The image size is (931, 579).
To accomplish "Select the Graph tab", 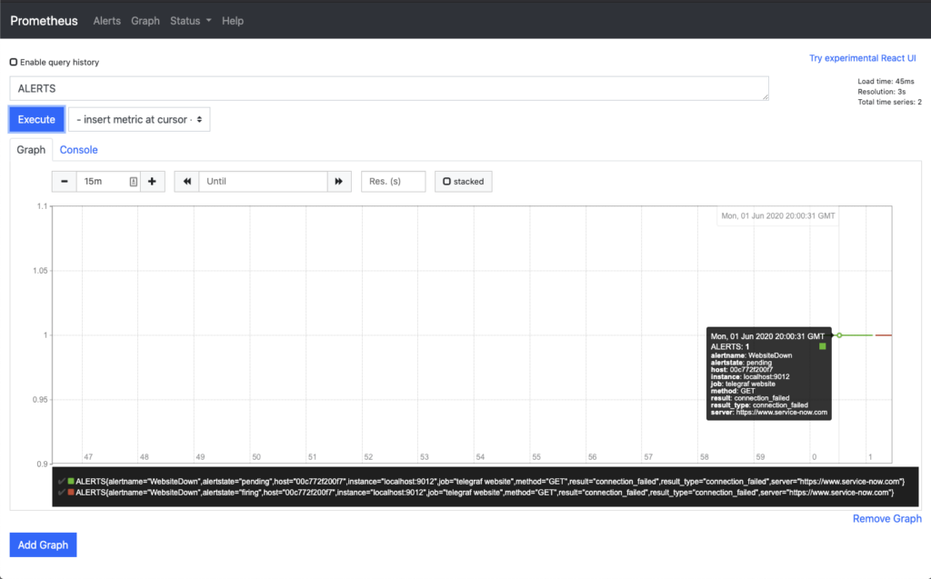I will click(31, 150).
